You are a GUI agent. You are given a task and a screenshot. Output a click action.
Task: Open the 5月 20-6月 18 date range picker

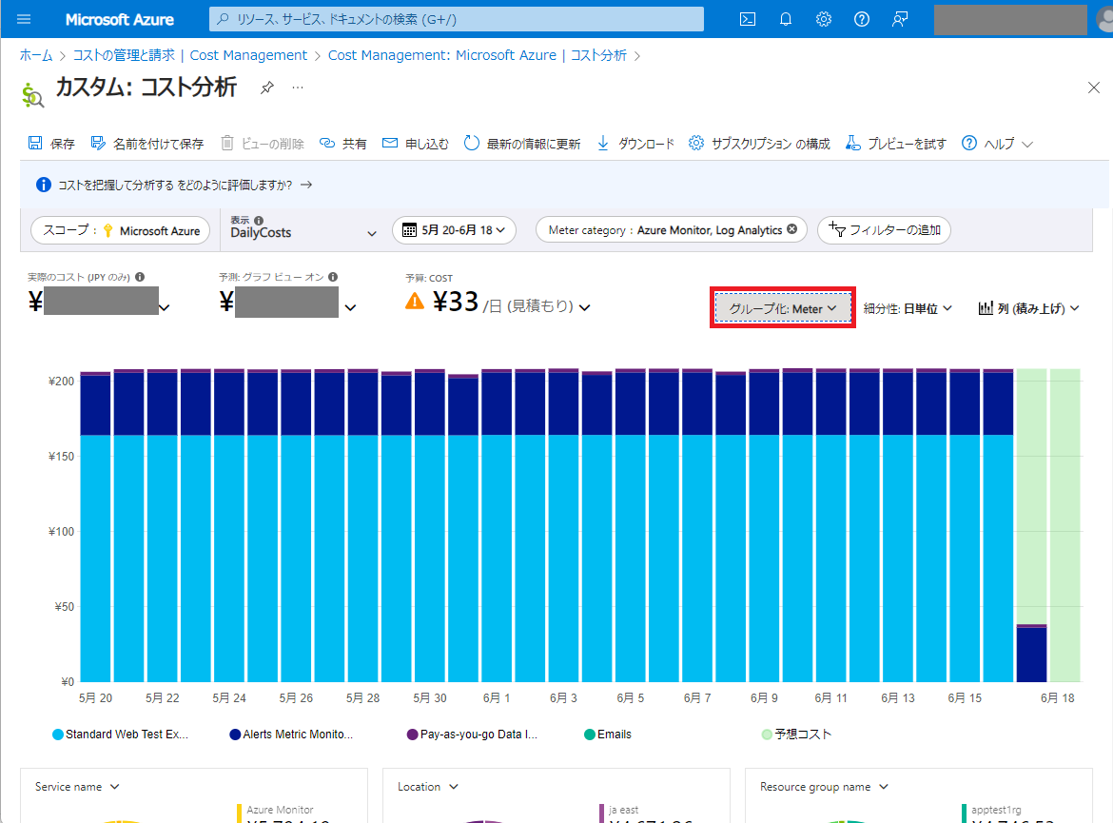(454, 230)
